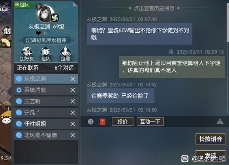Click the 长按语音 voice button
Viewport: 229px width, 165px height.
pyautogui.click(x=210, y=139)
